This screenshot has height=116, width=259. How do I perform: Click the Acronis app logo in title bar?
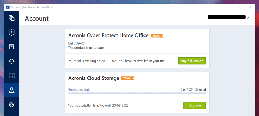[8, 7]
